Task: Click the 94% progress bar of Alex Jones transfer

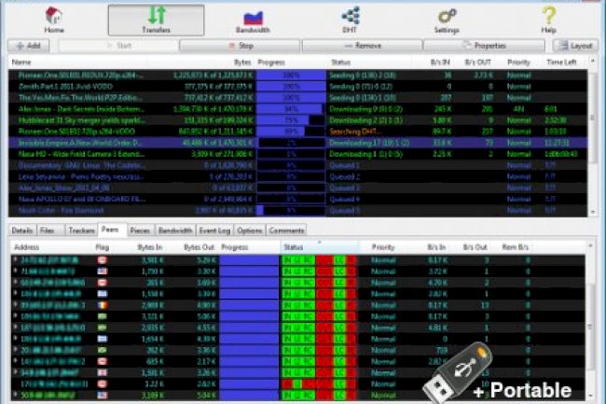Action: (291, 109)
